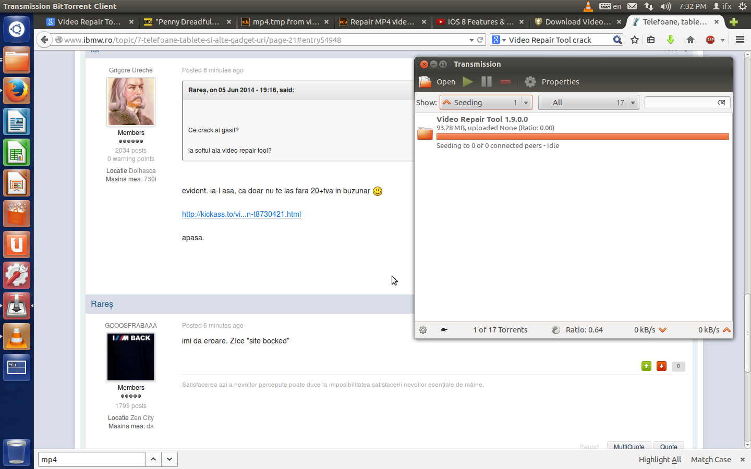
Task: Click the Adblock Plus icon
Action: [710, 40]
